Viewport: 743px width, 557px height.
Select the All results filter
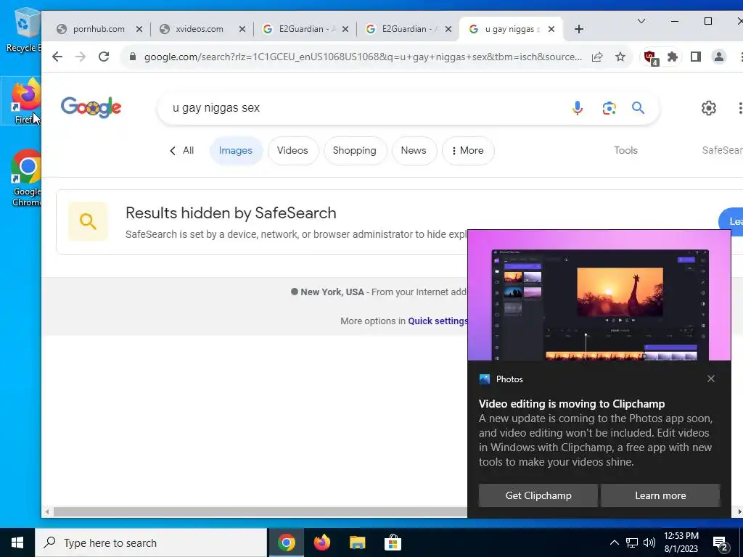point(182,151)
